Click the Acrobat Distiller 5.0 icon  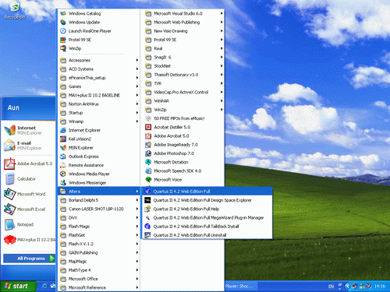coord(148,127)
